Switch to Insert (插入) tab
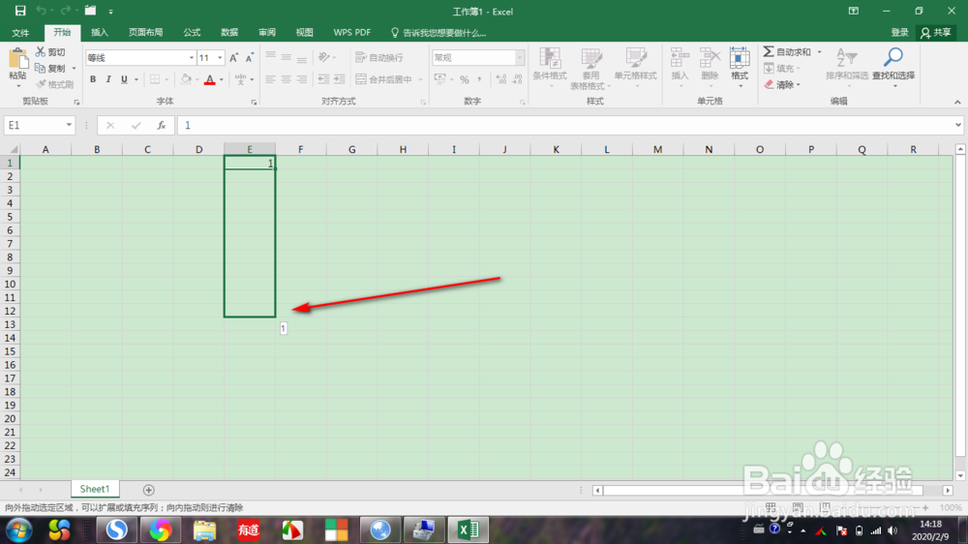 (x=100, y=33)
